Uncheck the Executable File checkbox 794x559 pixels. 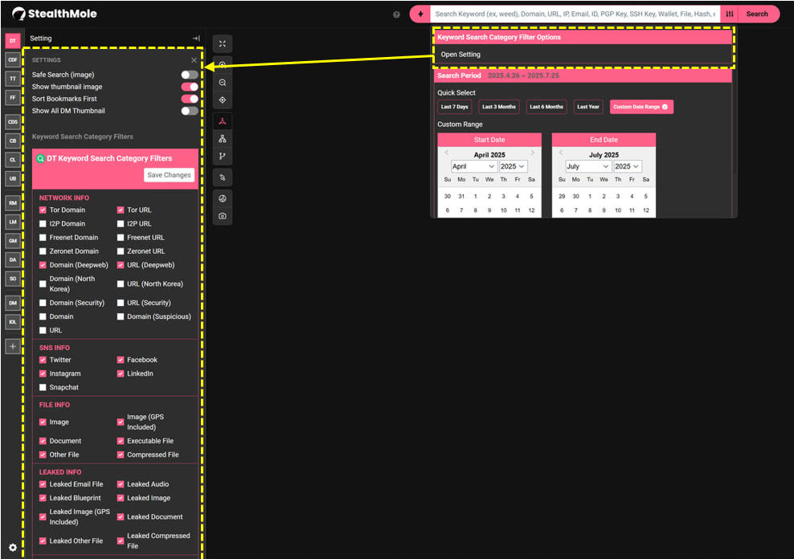121,441
